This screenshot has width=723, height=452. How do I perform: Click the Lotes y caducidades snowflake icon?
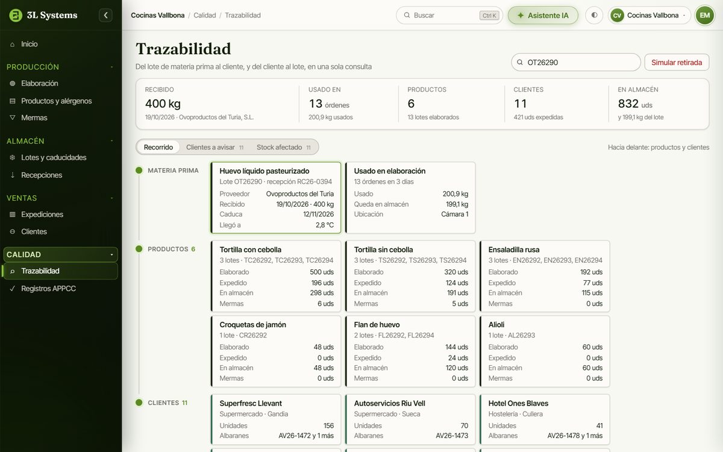click(x=13, y=157)
